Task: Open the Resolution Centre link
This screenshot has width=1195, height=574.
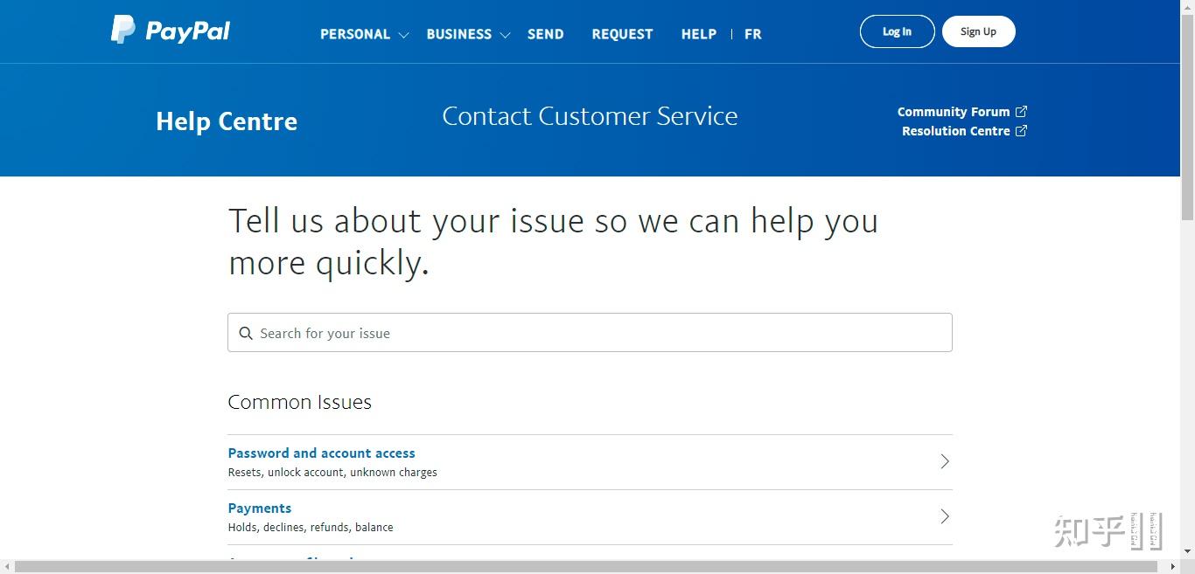Action: click(957, 130)
